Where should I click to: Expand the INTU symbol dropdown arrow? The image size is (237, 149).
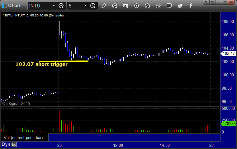pos(54,6)
